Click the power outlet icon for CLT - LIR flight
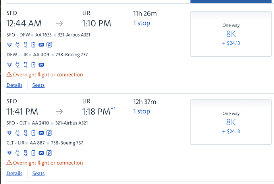Image resolution: width=274 pixels, height=184 pixels. tap(17, 153)
